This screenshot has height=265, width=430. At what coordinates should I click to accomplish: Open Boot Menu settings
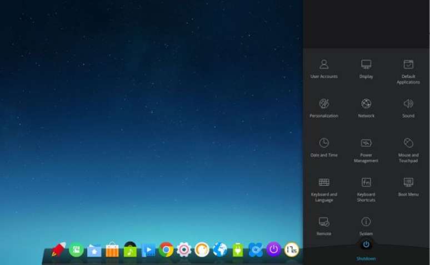point(408,187)
